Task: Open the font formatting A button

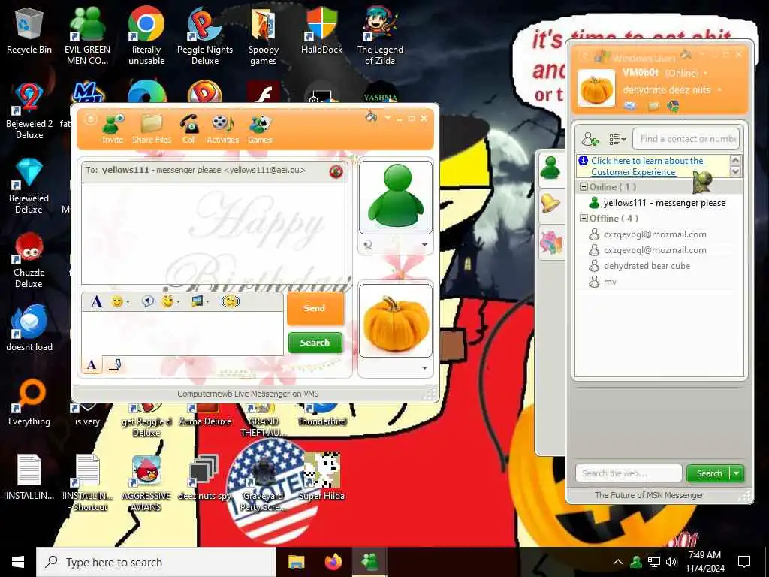Action: 97,301
